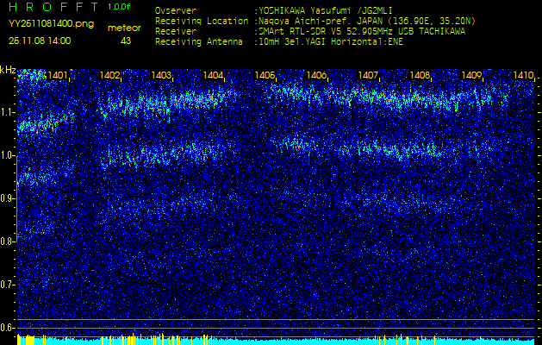Click the 1.0 frequency axis label
Viewport: 542px width, 345px height.
(x=8, y=155)
